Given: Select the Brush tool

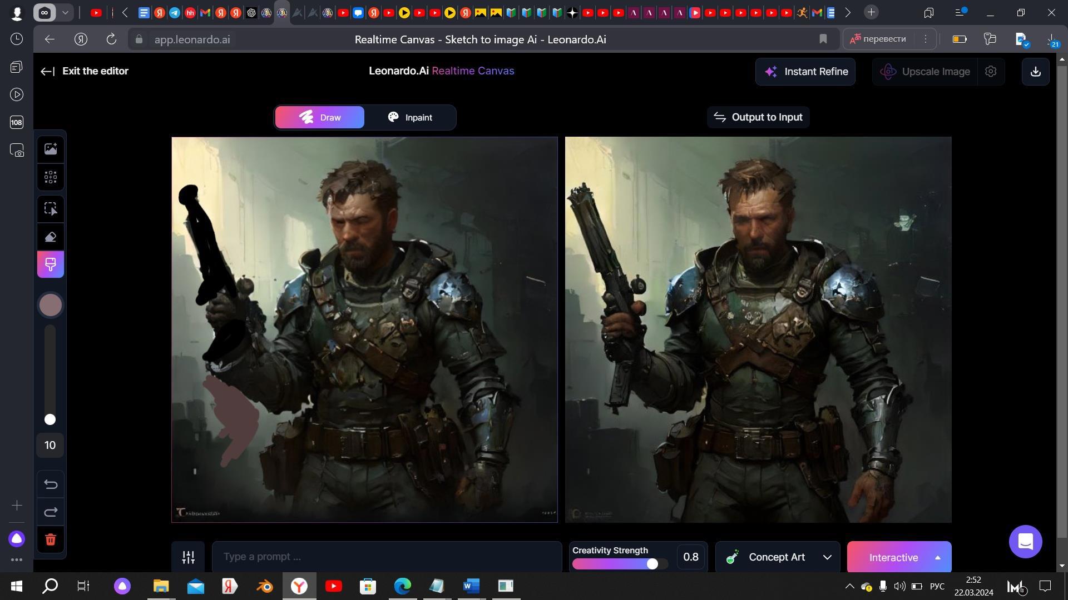Looking at the screenshot, I should [51, 264].
